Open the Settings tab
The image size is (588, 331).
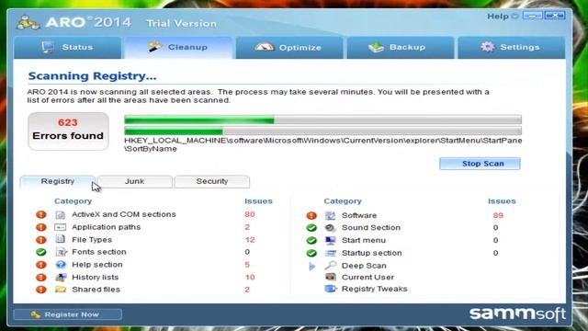(511, 47)
